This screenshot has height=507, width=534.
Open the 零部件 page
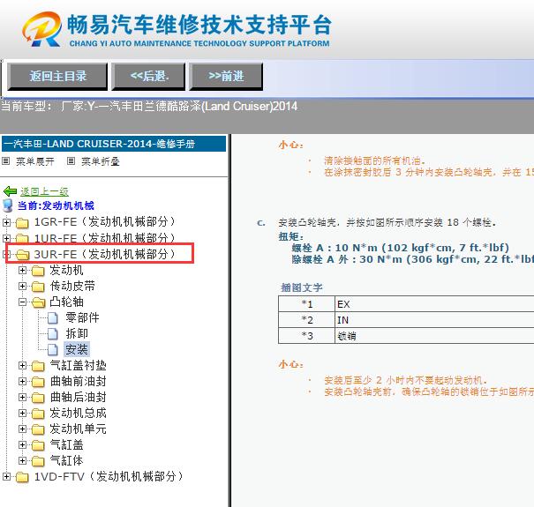click(82, 317)
